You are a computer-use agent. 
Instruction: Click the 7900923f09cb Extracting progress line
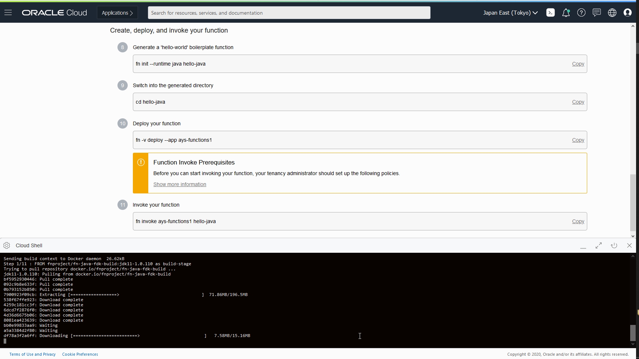coord(126,295)
